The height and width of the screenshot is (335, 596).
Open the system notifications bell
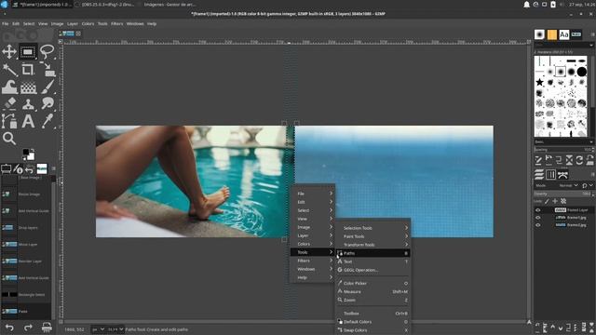pos(526,5)
